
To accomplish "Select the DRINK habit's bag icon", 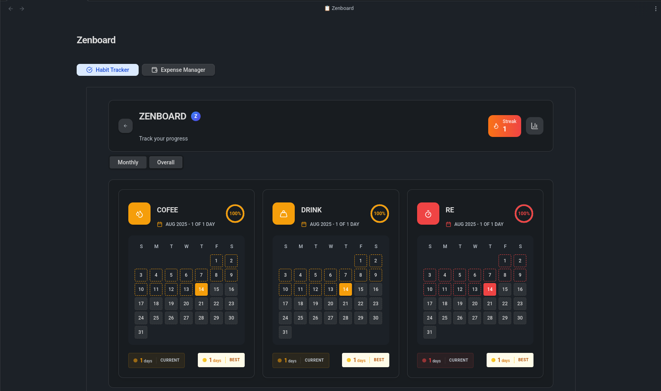I will pyautogui.click(x=283, y=214).
